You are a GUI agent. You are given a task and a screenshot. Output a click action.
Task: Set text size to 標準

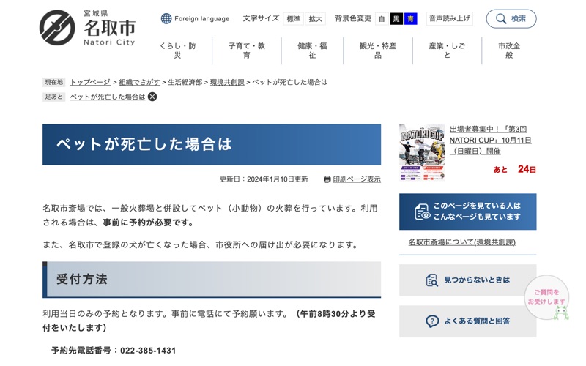[294, 19]
